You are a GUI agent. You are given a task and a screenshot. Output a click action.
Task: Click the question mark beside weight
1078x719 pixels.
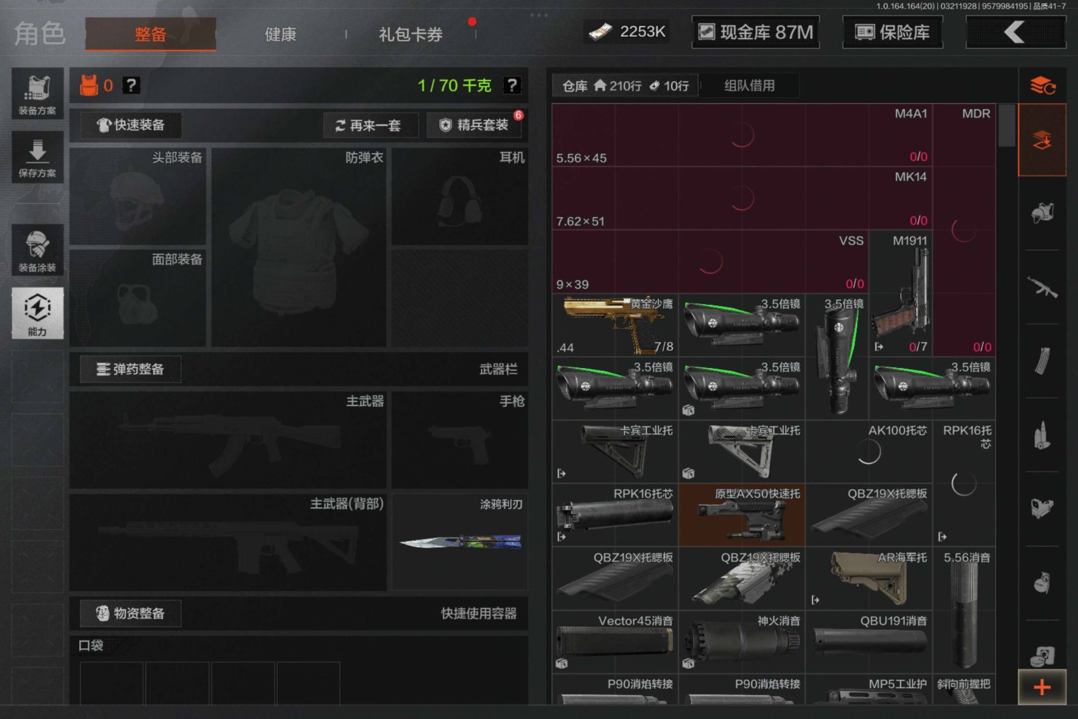point(512,86)
